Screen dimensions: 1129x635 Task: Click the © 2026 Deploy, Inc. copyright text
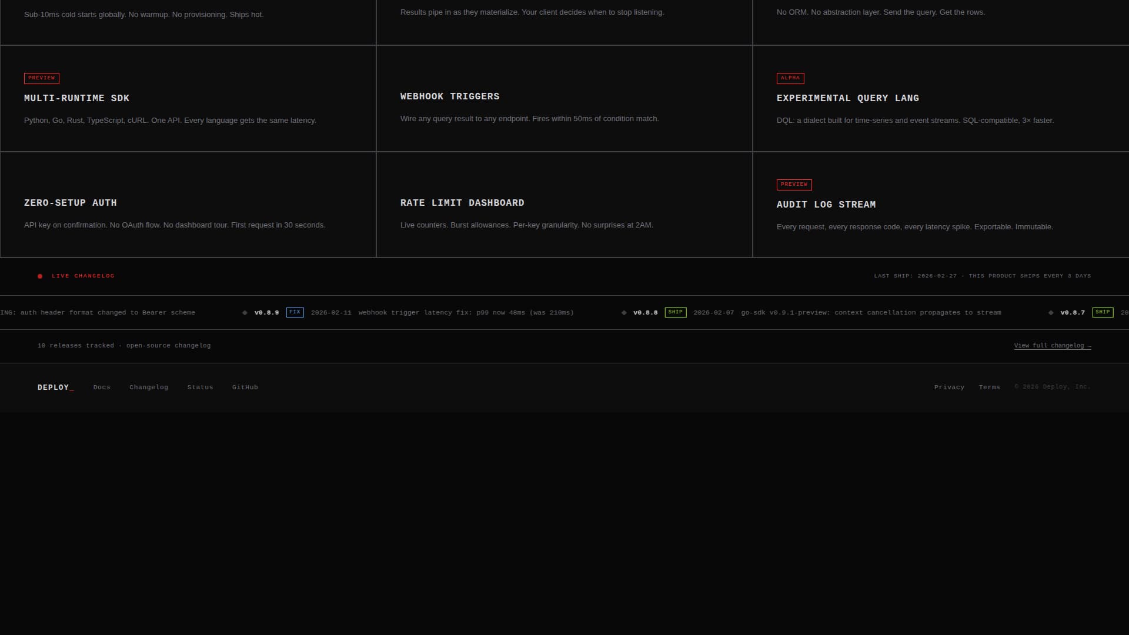(x=1053, y=387)
